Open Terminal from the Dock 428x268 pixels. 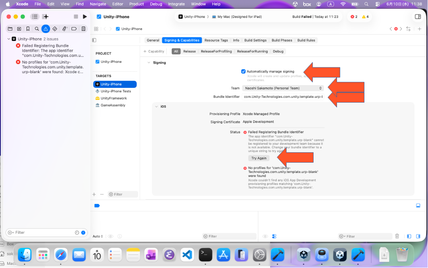[x=205, y=254]
